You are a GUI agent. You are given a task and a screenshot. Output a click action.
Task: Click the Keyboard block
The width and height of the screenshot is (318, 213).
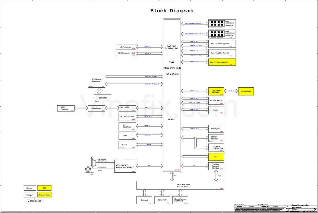144,200
